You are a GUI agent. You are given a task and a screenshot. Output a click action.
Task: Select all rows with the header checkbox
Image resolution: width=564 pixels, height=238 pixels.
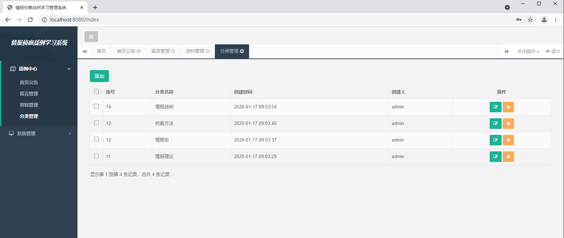pos(96,92)
